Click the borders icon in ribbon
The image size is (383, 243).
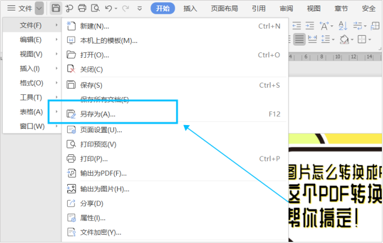[362, 39]
